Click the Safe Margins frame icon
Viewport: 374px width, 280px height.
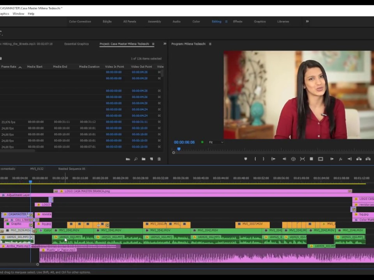[x=321, y=159]
